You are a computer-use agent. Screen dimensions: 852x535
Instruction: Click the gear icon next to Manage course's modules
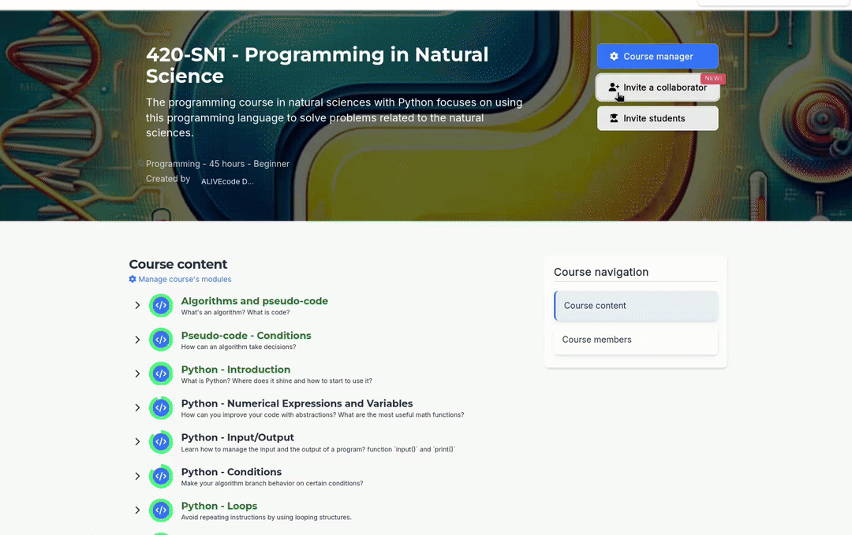tap(133, 280)
